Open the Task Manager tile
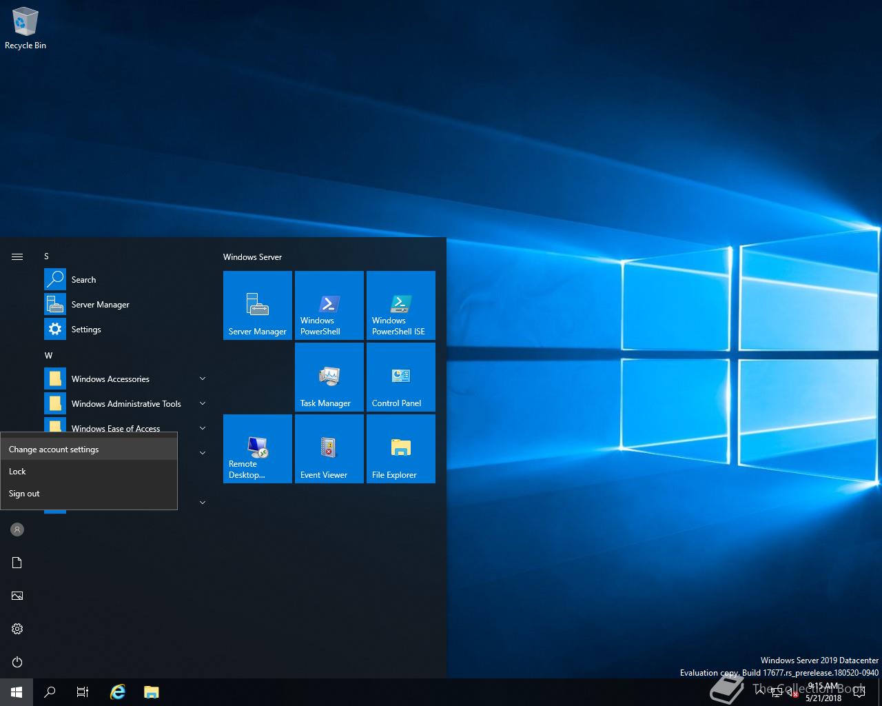The image size is (882, 706). coord(329,377)
